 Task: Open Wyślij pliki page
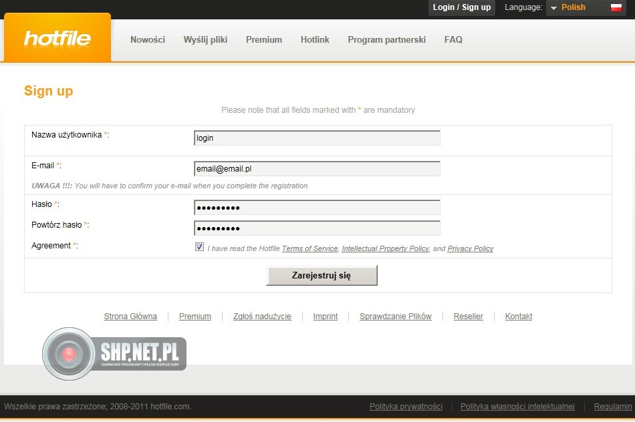pyautogui.click(x=205, y=39)
